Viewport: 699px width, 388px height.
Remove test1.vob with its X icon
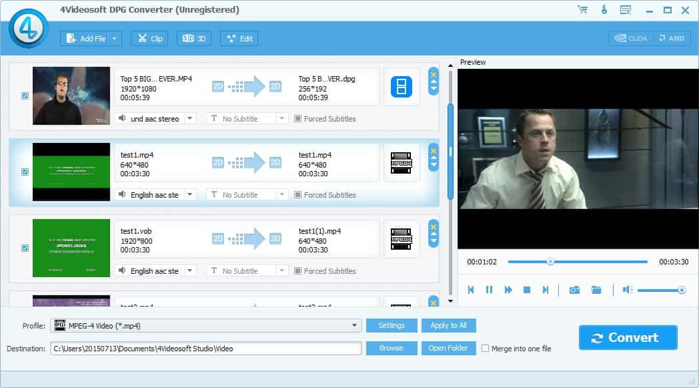point(434,227)
